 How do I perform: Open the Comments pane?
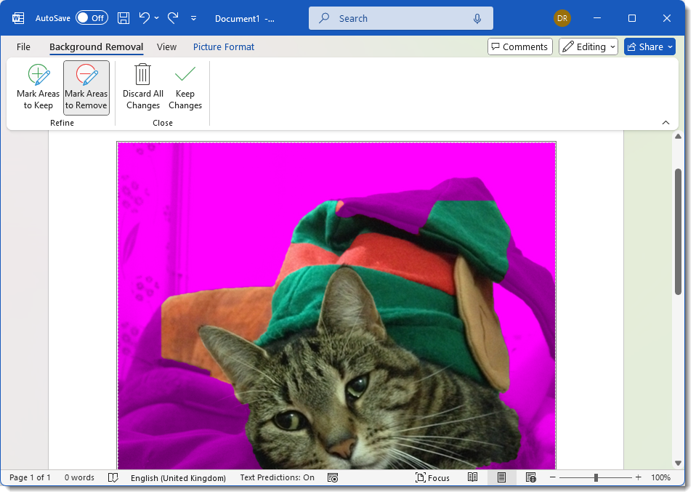tap(519, 47)
